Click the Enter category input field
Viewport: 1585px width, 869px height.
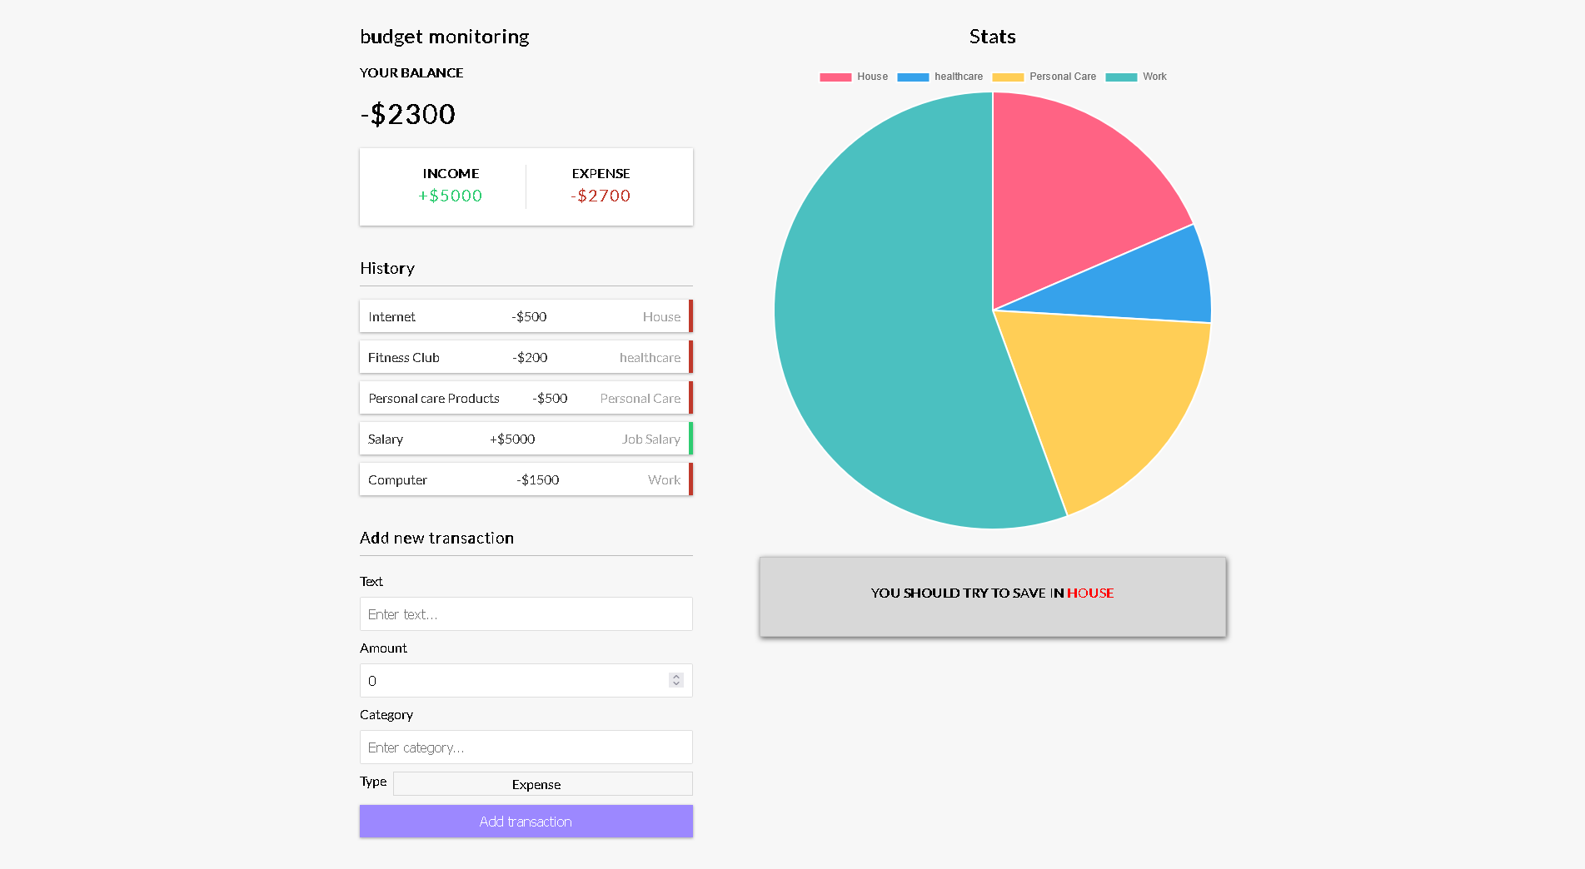pyautogui.click(x=526, y=747)
